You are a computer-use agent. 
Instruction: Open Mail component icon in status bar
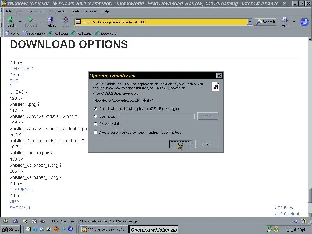click(x=16, y=221)
